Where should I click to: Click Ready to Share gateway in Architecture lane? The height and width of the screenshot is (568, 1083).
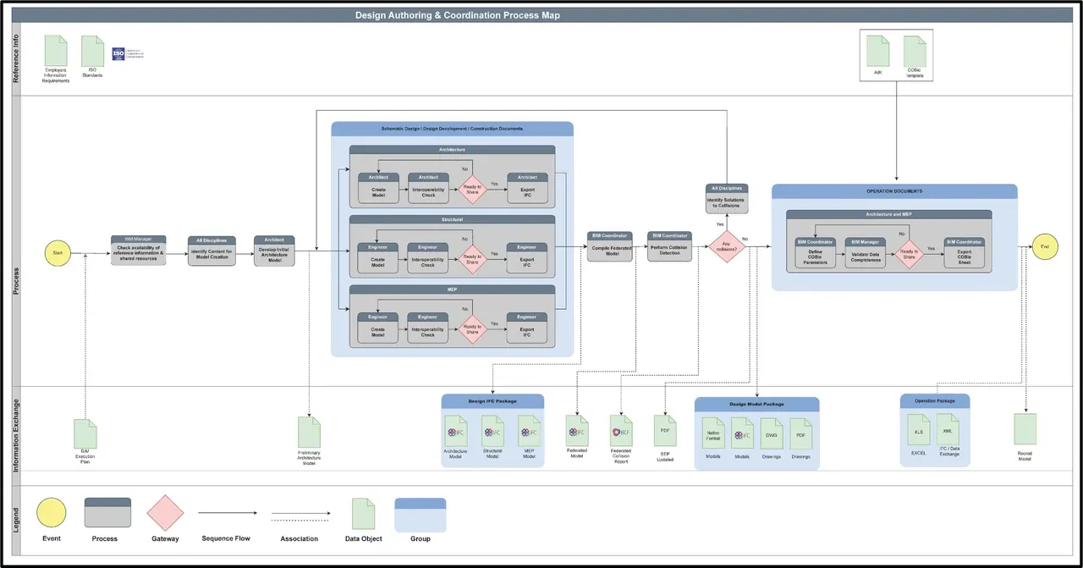[474, 190]
